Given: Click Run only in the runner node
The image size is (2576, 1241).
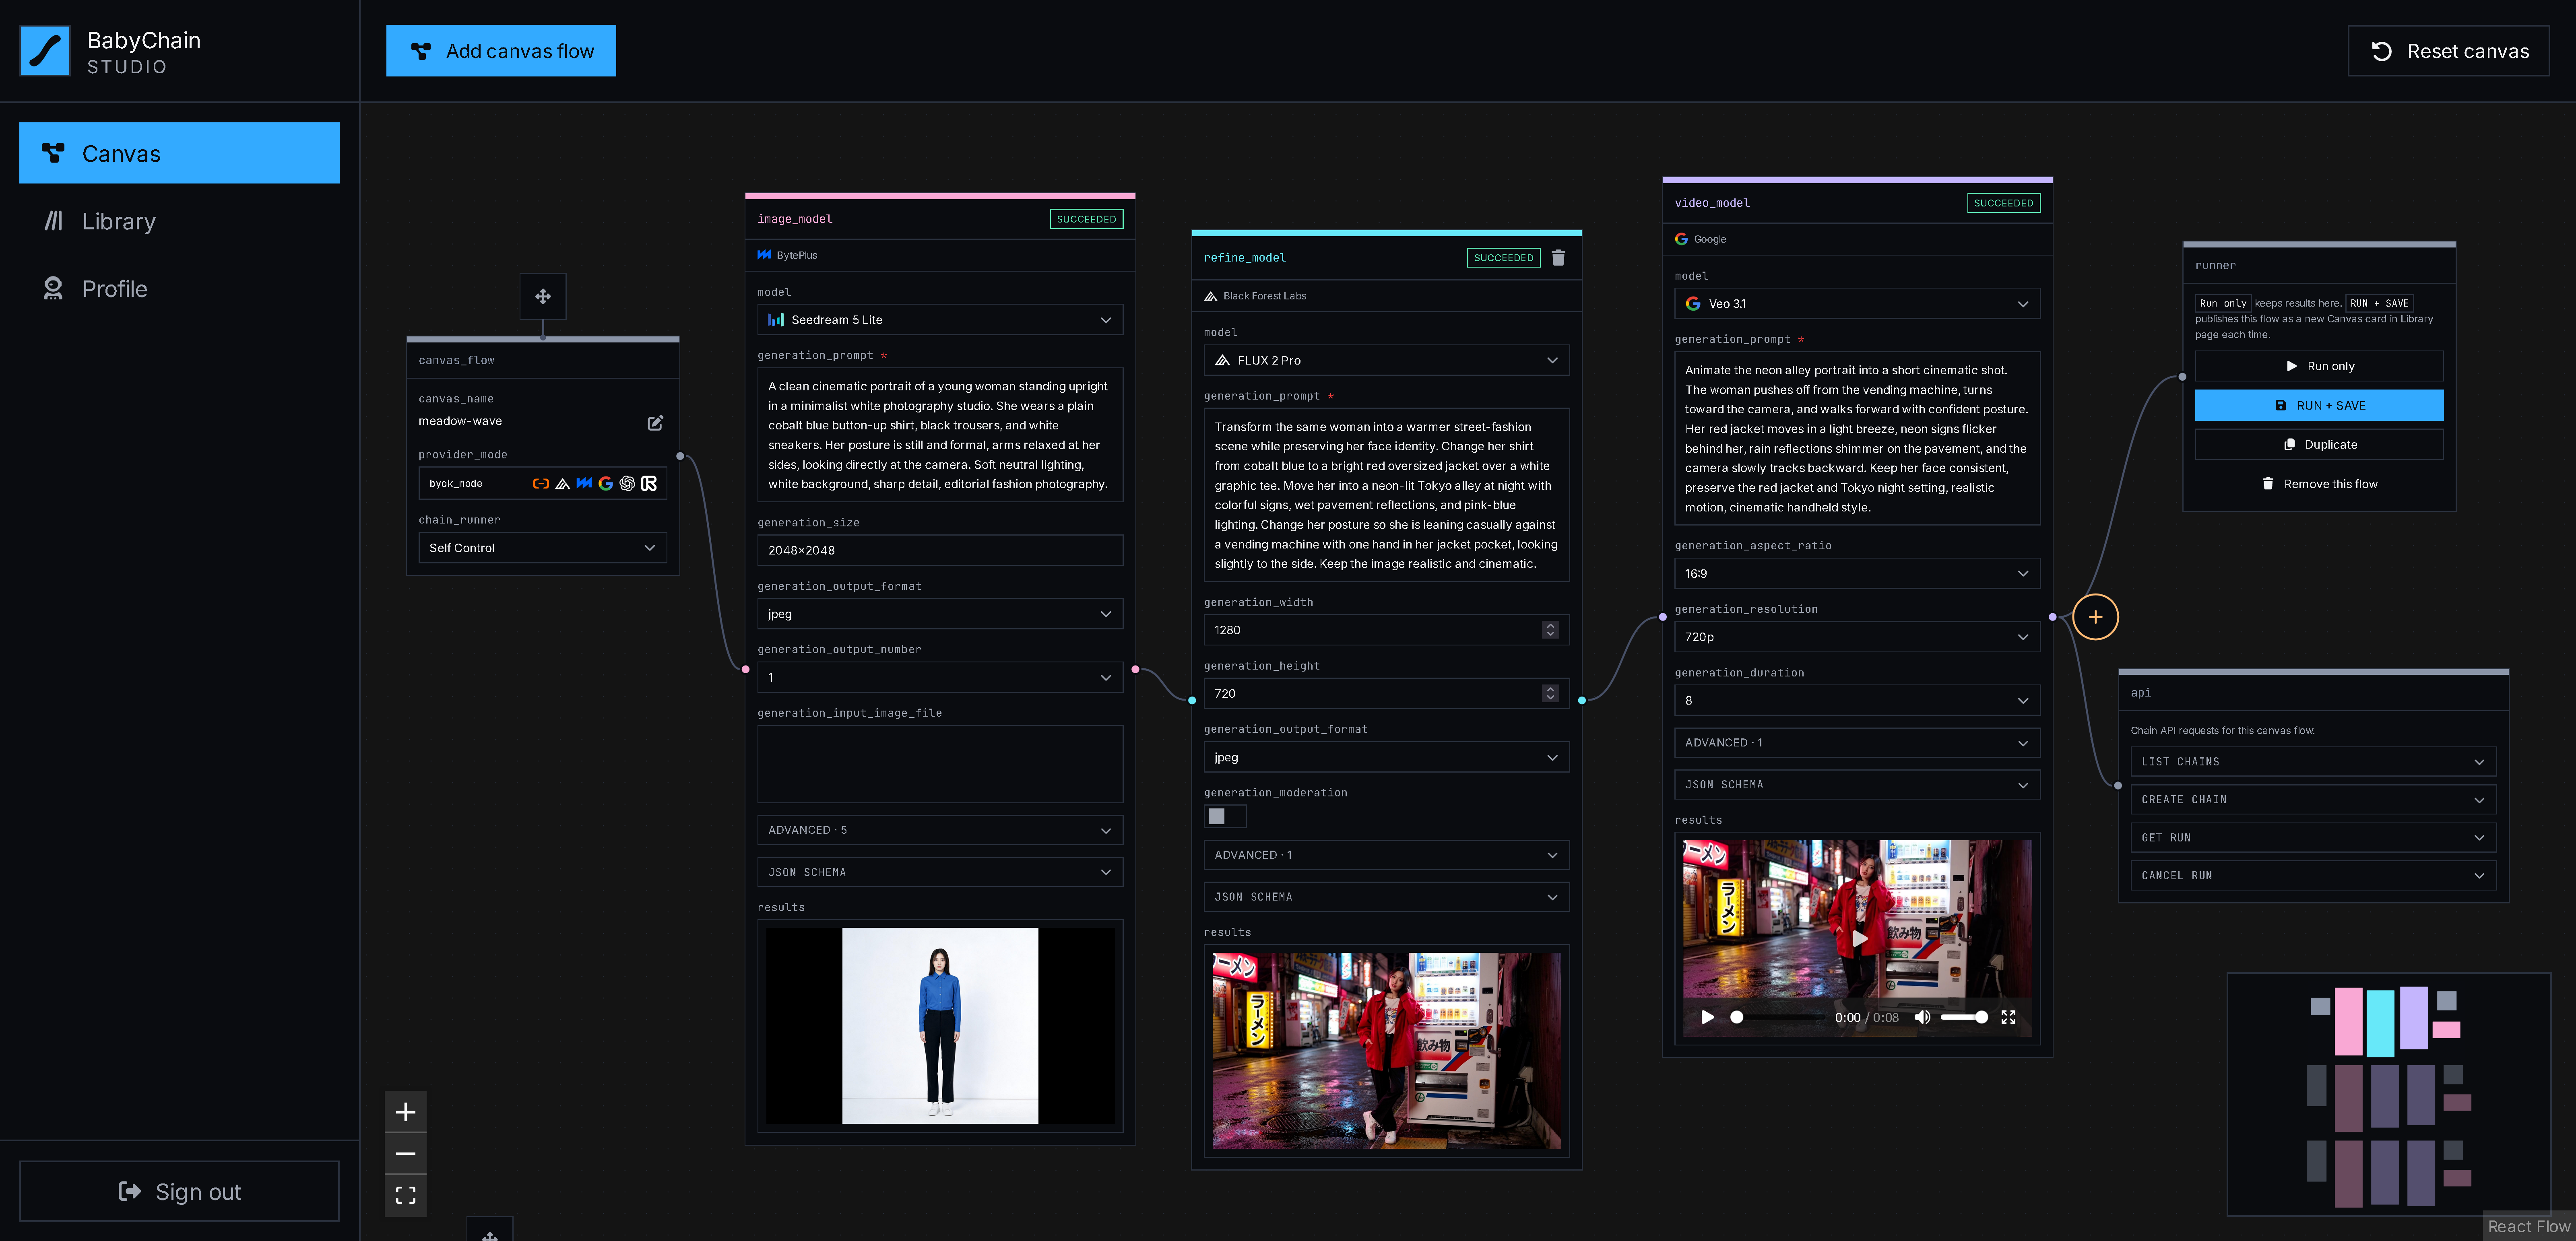Looking at the screenshot, I should click(2319, 366).
